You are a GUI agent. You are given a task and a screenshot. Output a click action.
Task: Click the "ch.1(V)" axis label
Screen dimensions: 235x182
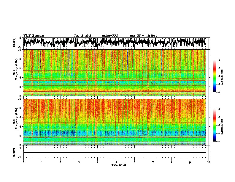[x=14, y=42]
